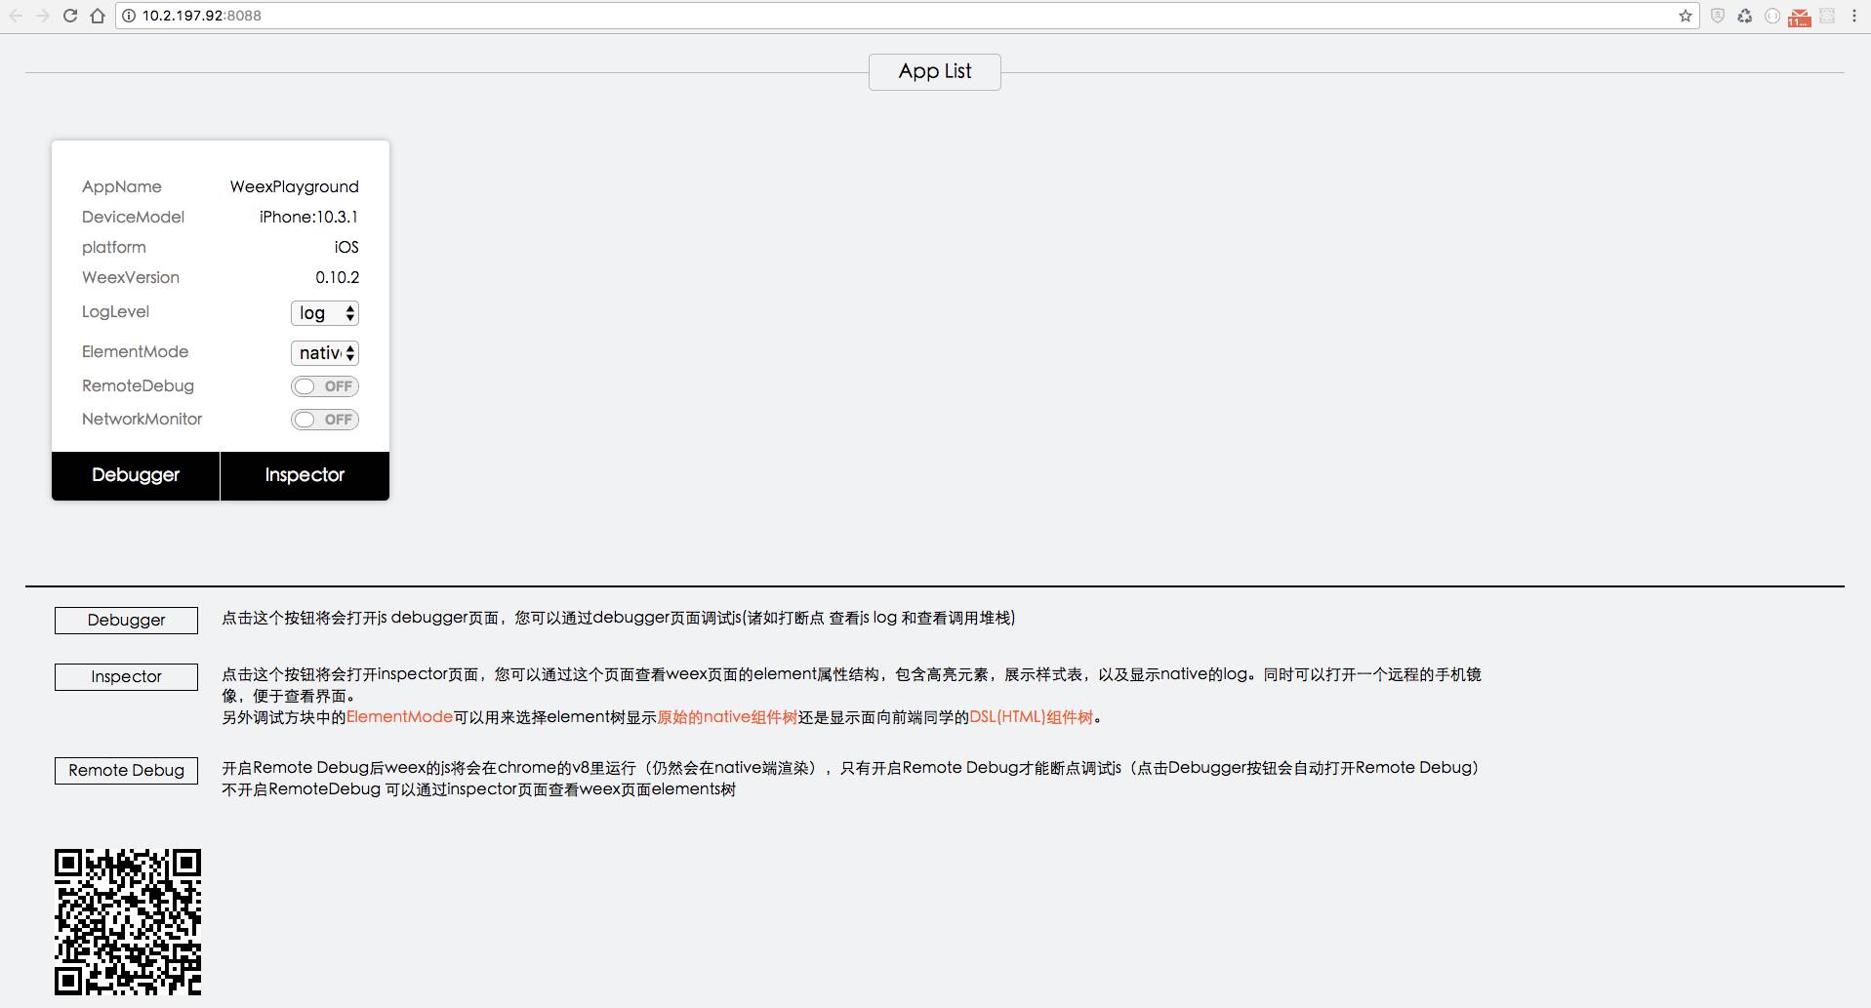Image resolution: width=1871 pixels, height=1008 pixels.
Task: Click the orange ElementMode text
Action: click(399, 717)
